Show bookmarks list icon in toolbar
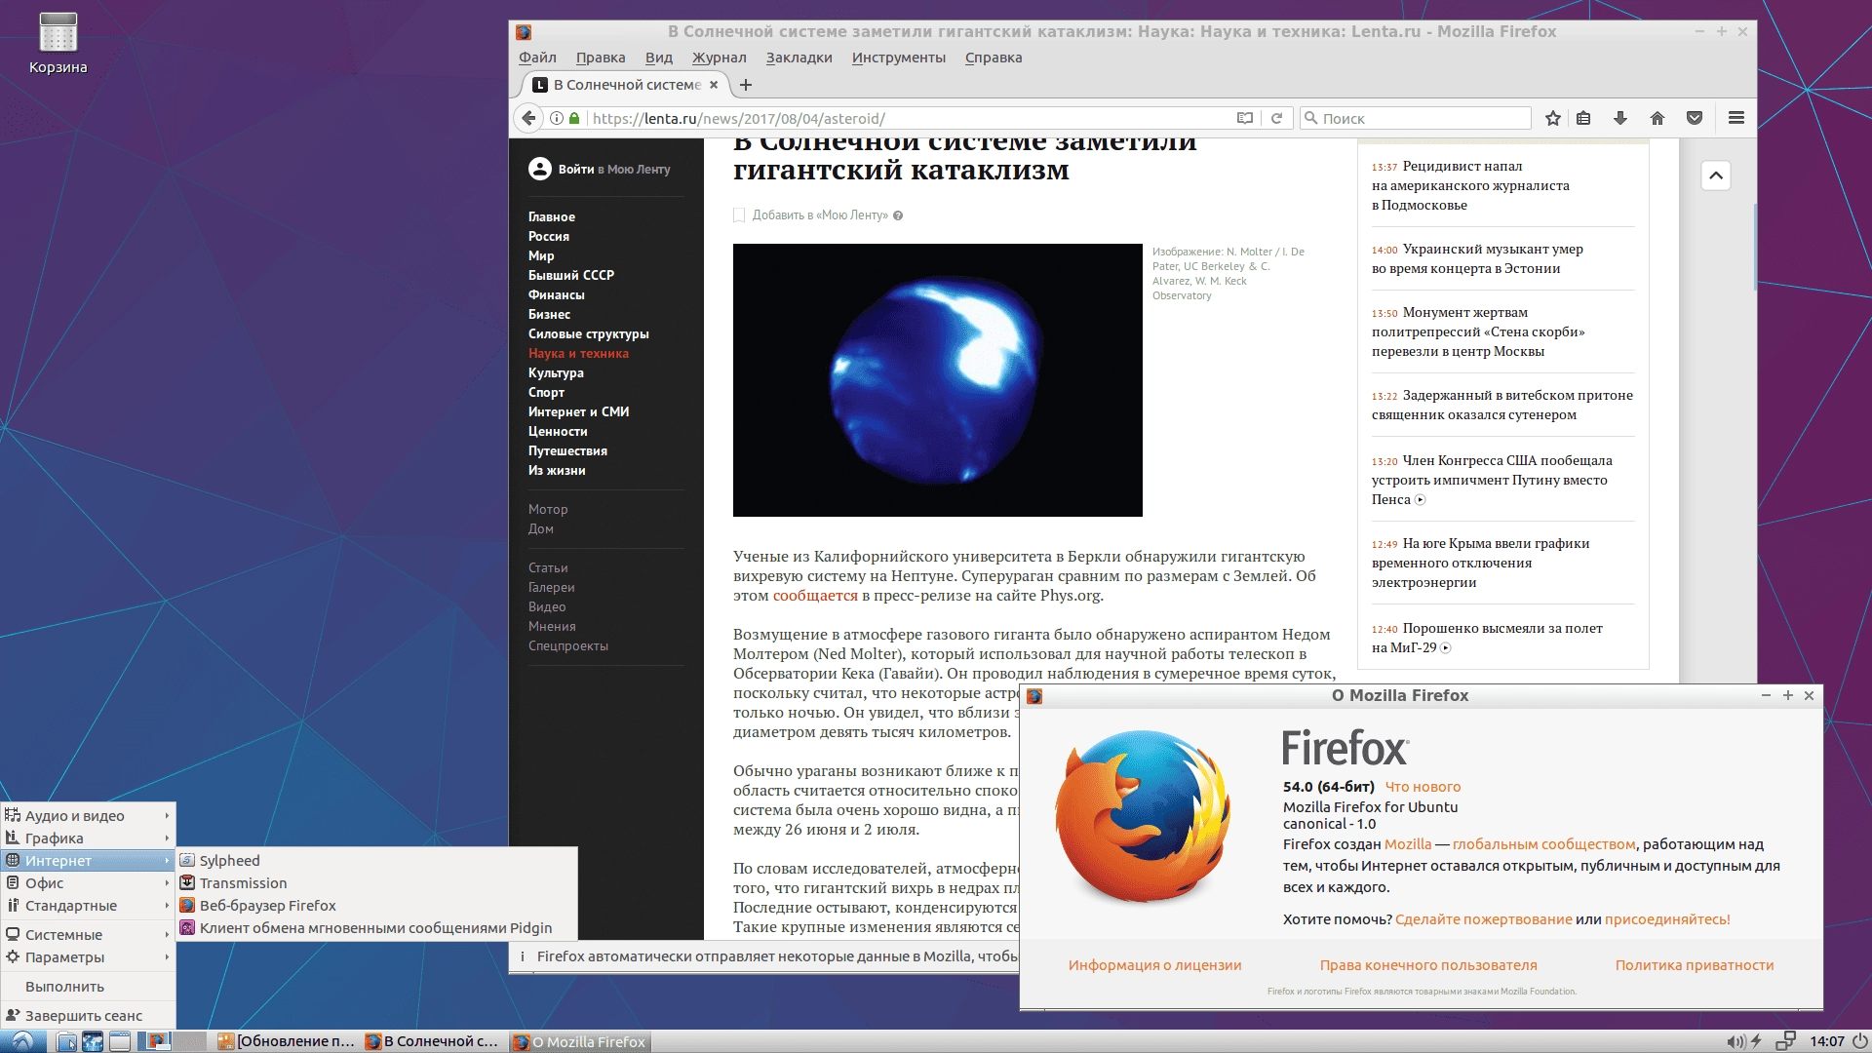1872x1053 pixels. click(1583, 118)
